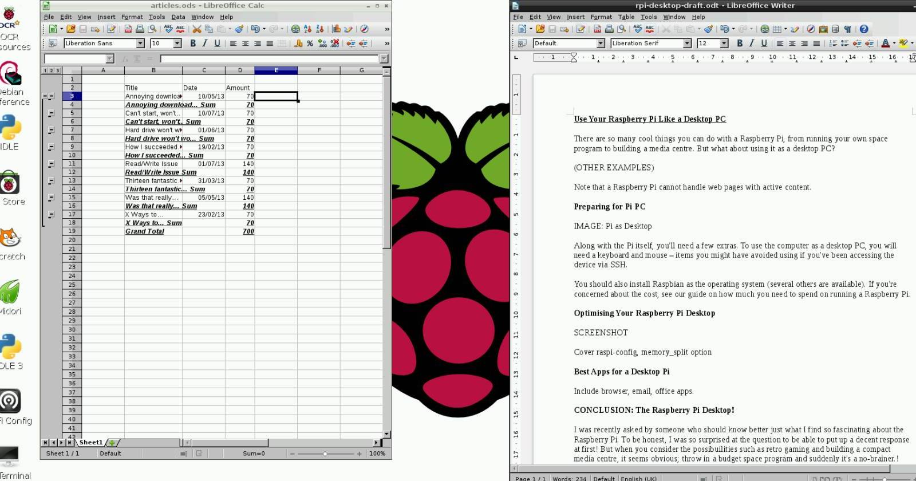Image resolution: width=916 pixels, height=481 pixels.
Task: Toggle Italic in Writer formatting bar
Action: (752, 43)
